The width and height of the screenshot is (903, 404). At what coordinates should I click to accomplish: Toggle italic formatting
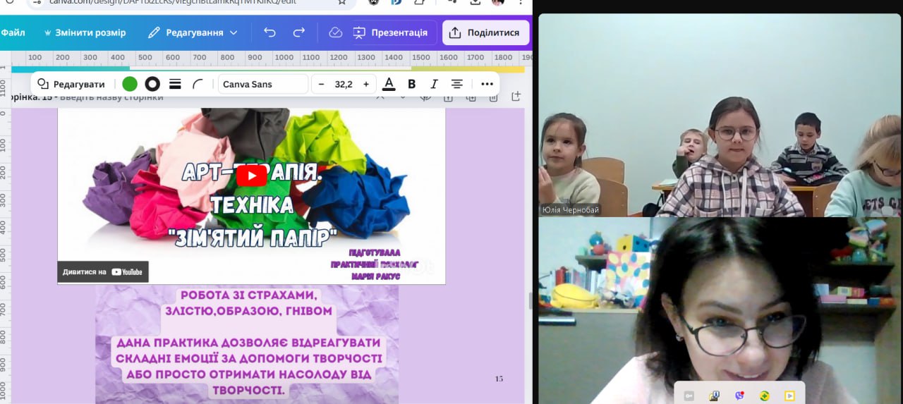click(434, 84)
